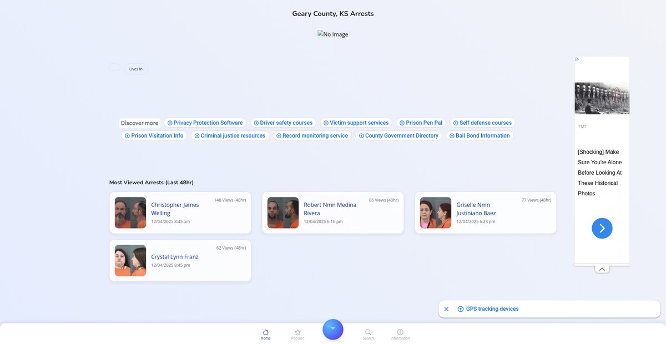Click the Search magnifier icon
The width and height of the screenshot is (666, 344).
(x=369, y=332)
